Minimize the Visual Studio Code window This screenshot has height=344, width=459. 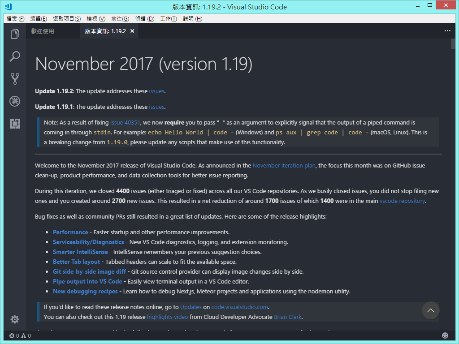tap(418, 5)
